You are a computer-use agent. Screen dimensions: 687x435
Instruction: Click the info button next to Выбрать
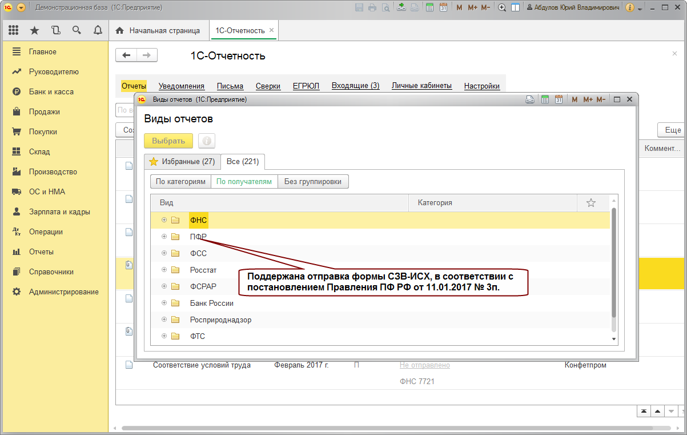tap(207, 141)
